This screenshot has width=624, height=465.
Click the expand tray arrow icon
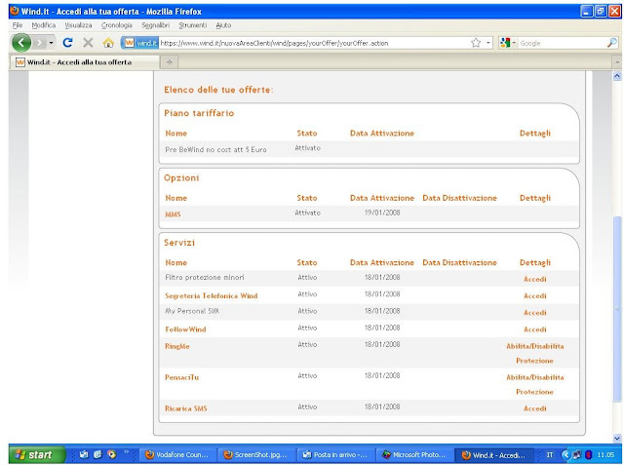[x=565, y=454]
